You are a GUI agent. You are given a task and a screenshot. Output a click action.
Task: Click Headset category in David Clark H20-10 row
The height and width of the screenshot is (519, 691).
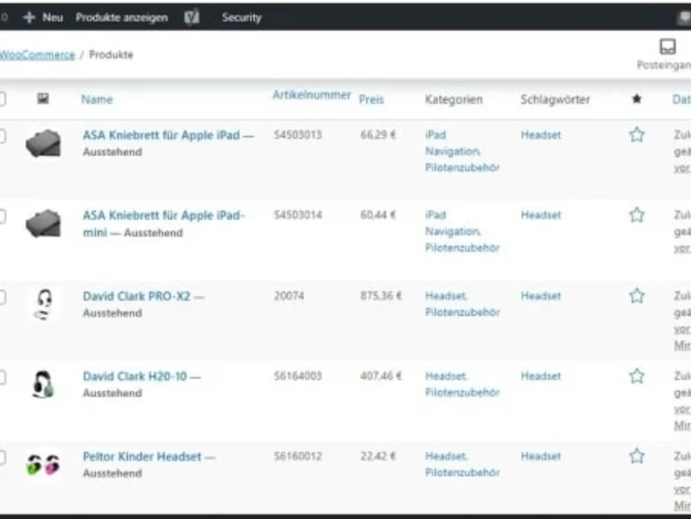(x=446, y=376)
